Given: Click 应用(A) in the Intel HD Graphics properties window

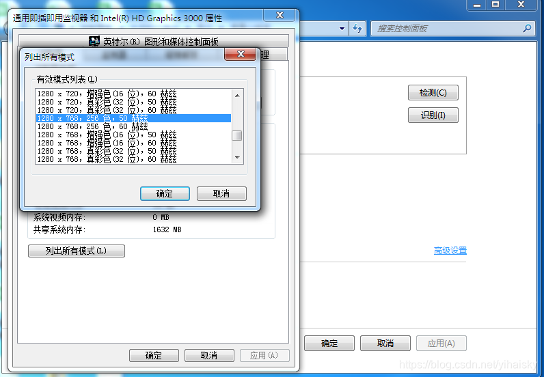Looking at the screenshot, I should 264,356.
